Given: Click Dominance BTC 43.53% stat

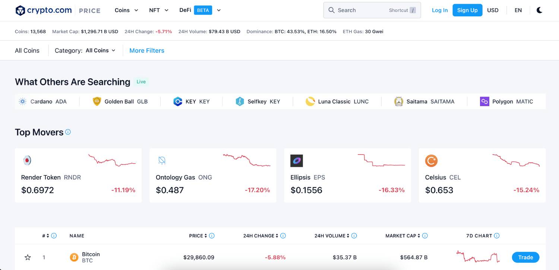Looking at the screenshot, I should coord(291,32).
